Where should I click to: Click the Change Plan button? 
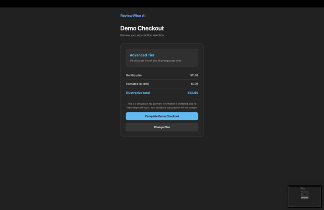coord(162,127)
